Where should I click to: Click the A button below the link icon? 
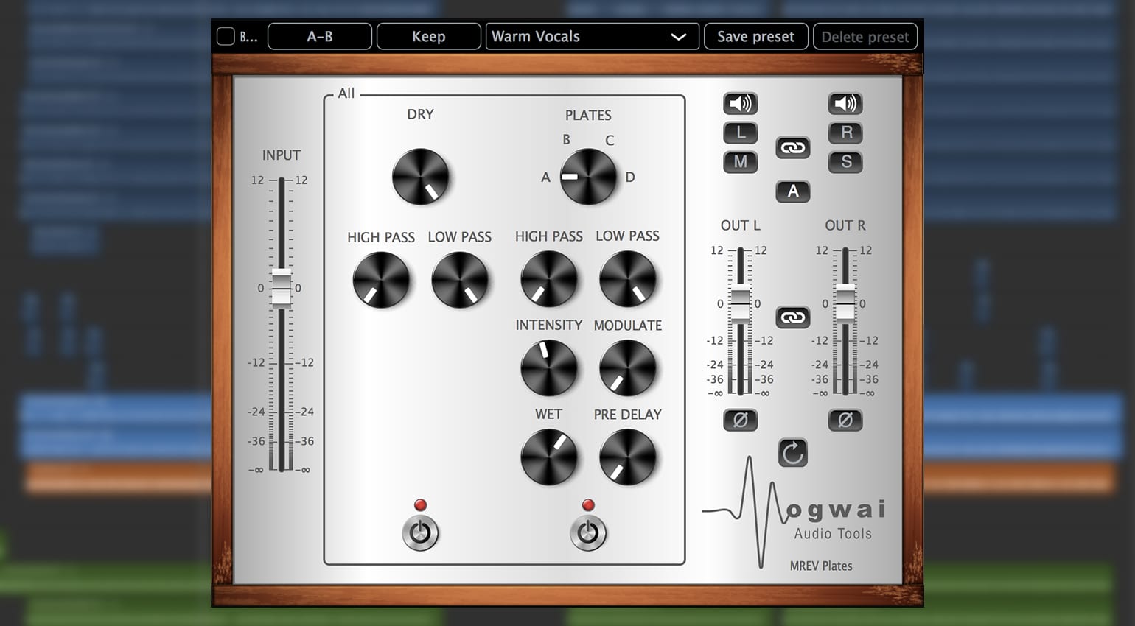pyautogui.click(x=793, y=191)
